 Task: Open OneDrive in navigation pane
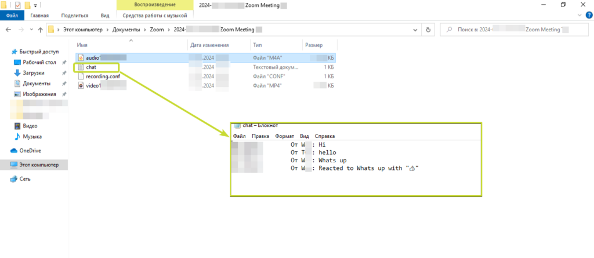click(30, 150)
